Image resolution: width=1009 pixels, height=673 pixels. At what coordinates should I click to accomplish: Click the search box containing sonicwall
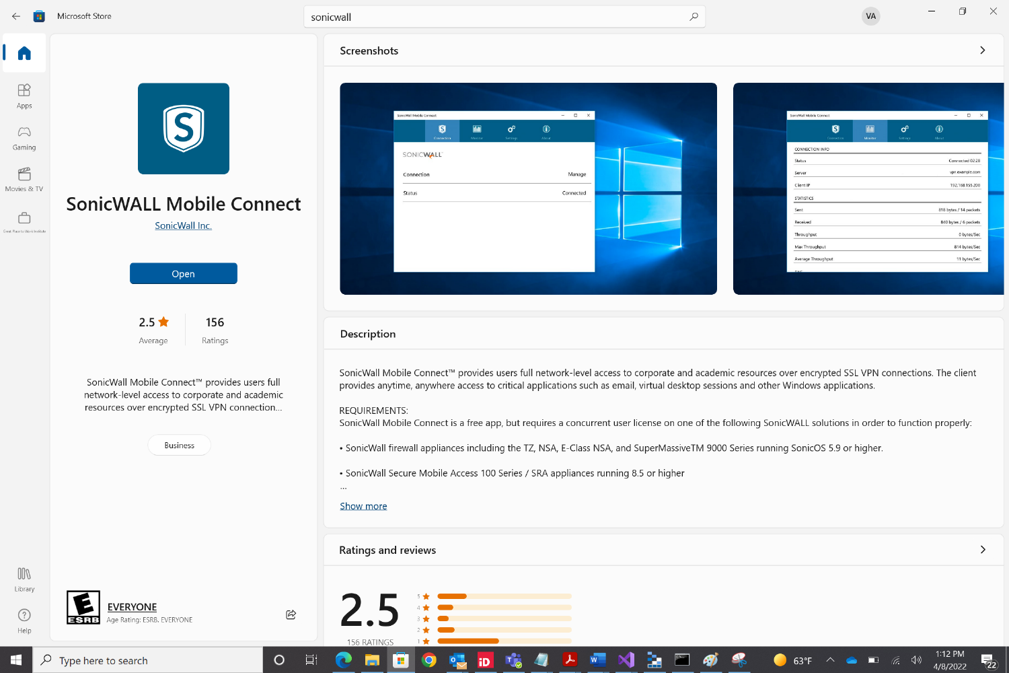[x=498, y=17]
